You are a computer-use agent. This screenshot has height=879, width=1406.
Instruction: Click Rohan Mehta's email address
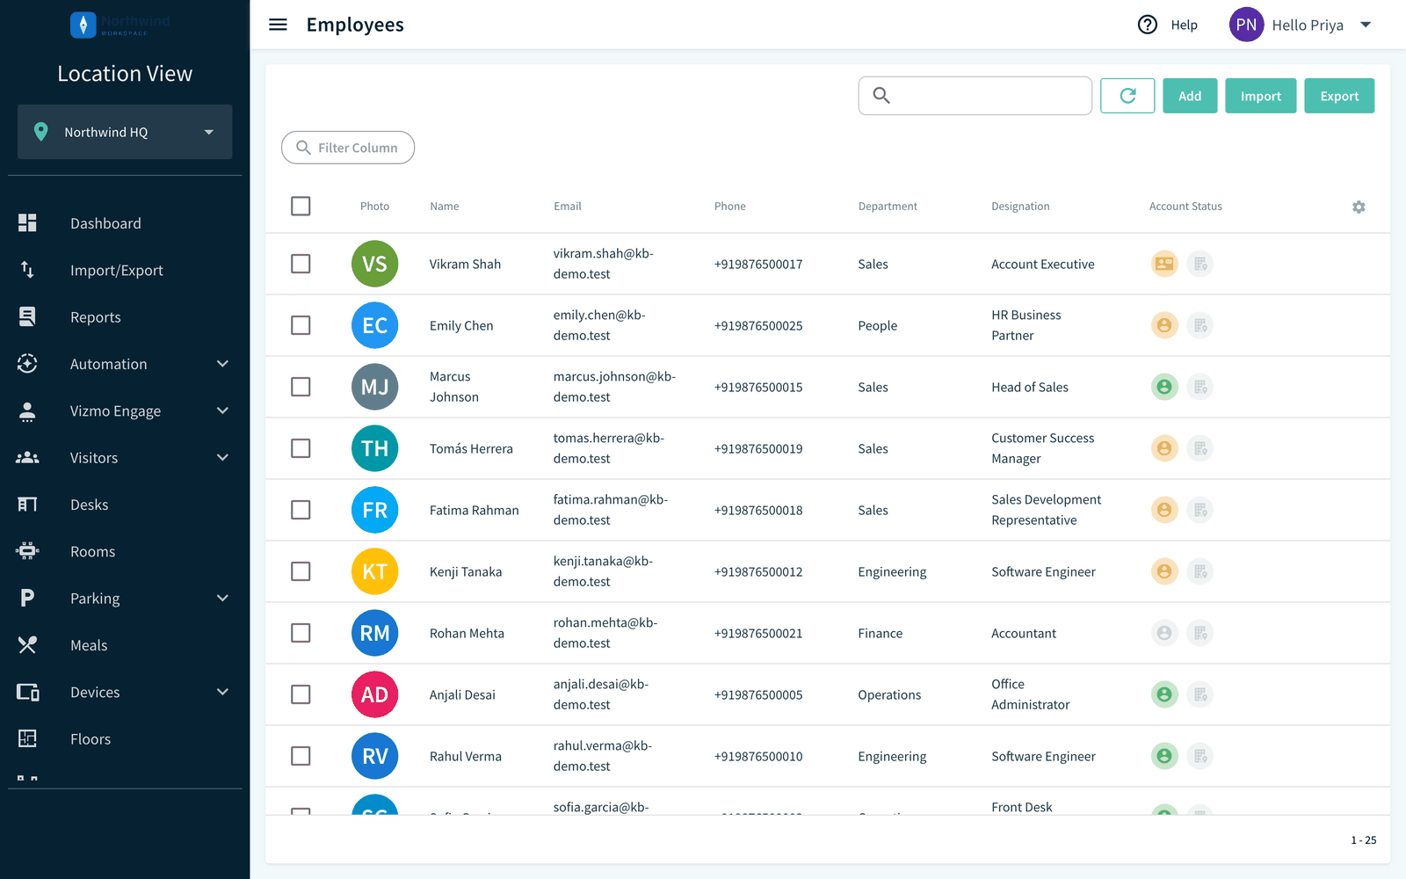point(605,633)
